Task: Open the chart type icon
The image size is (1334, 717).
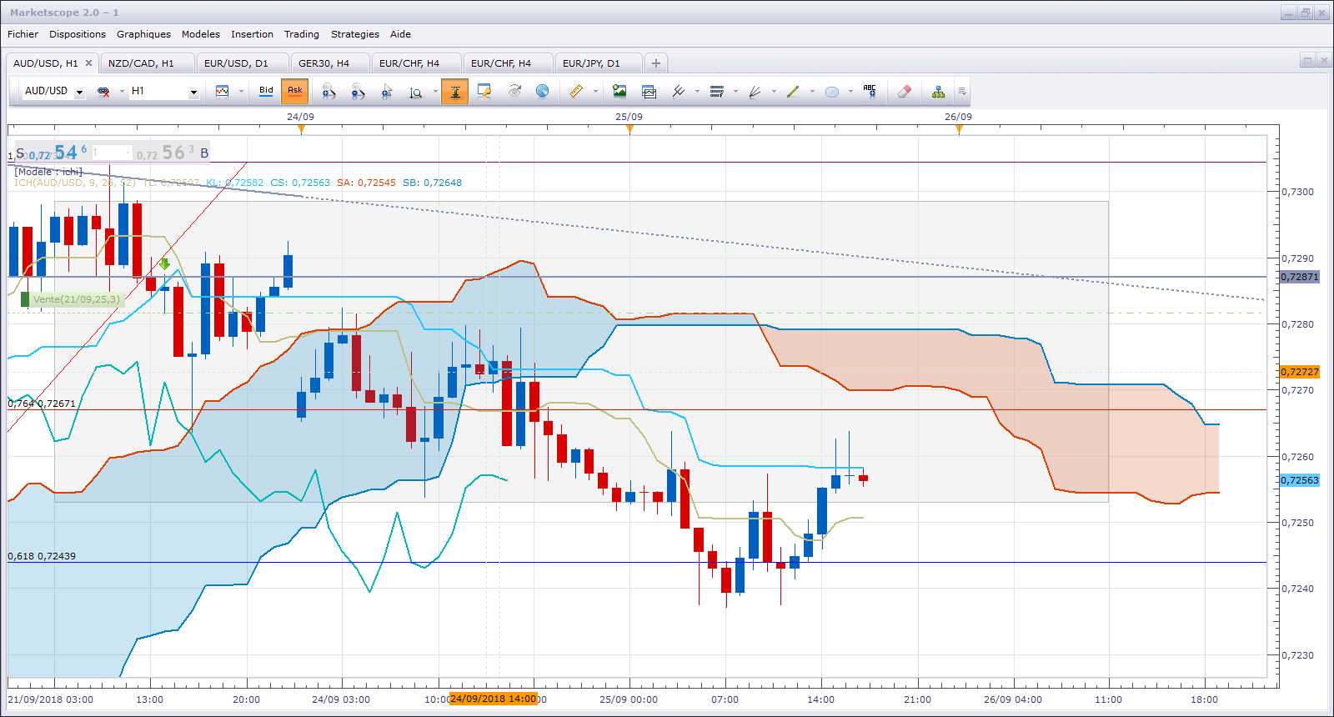Action: [222, 92]
